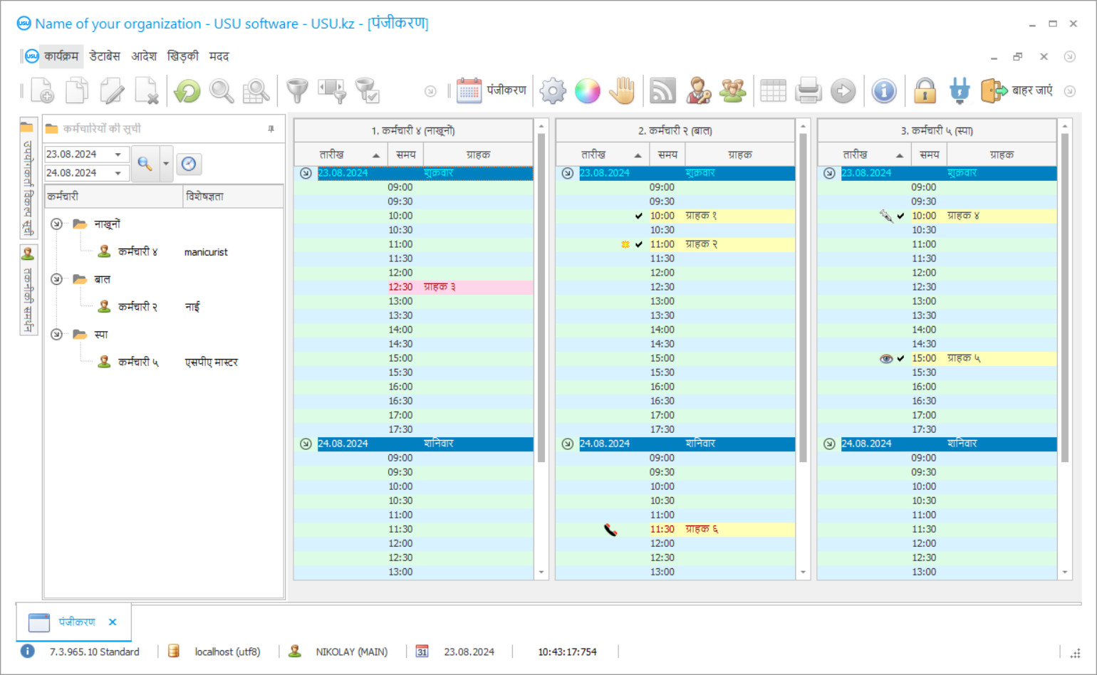
Task: Click the कर्मचारी २ schedule scroll down arrow
Action: pyautogui.click(x=804, y=572)
